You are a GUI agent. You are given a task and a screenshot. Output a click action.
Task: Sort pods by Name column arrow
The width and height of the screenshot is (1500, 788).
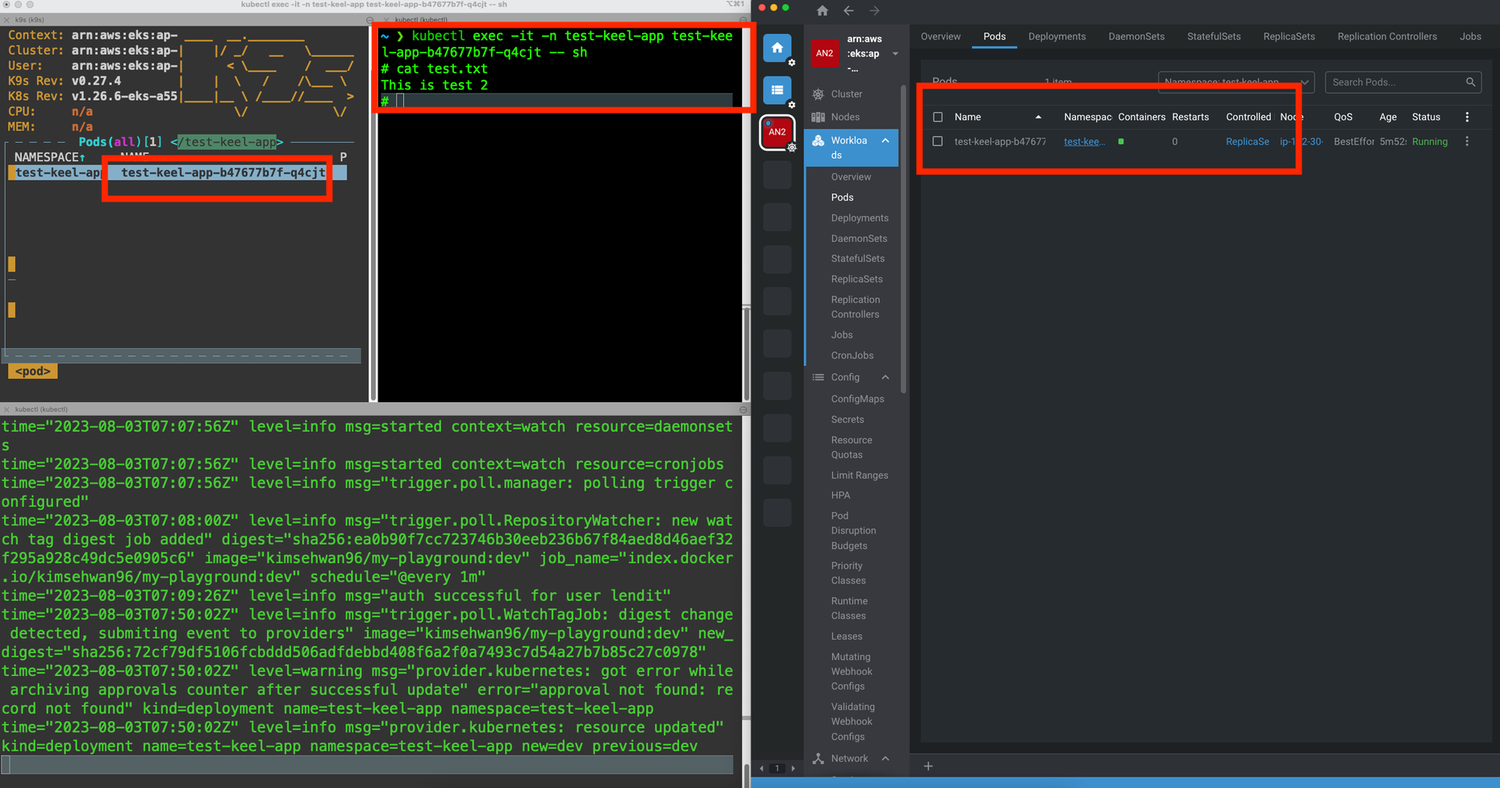click(1038, 117)
